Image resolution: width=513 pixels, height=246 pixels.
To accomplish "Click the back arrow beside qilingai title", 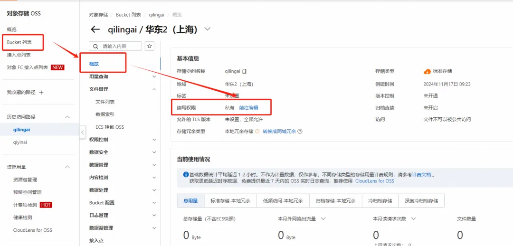I will (x=95, y=29).
